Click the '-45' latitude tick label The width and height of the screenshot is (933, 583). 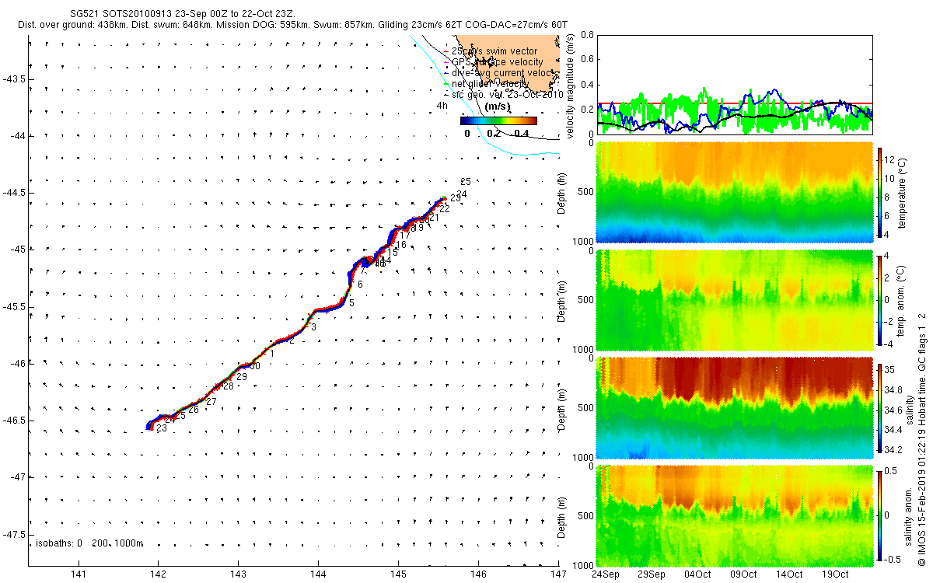(x=17, y=249)
